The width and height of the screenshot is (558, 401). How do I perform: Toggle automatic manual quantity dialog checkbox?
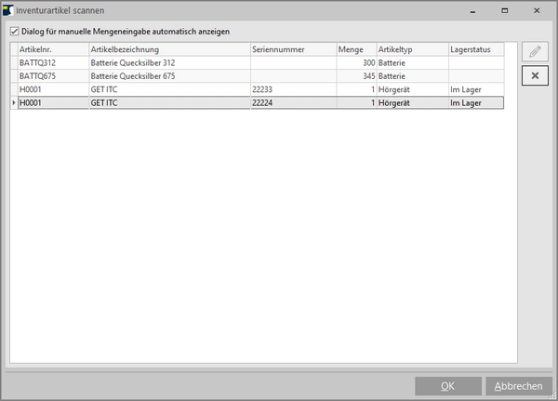(14, 32)
